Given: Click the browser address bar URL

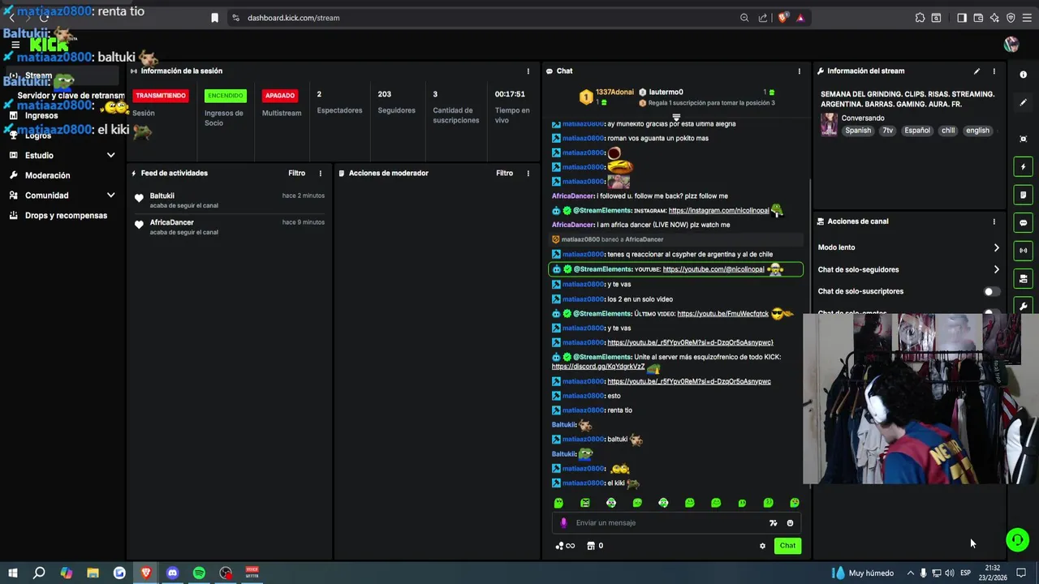Looking at the screenshot, I should pos(293,18).
